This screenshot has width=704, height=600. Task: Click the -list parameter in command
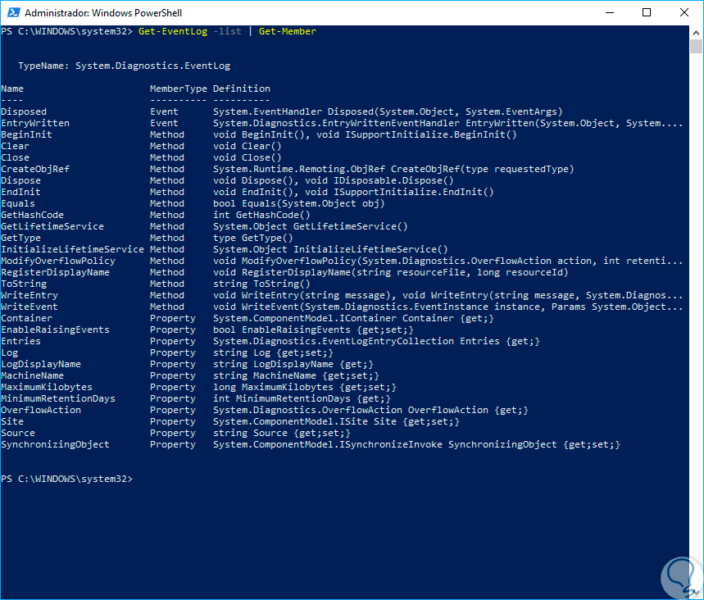click(x=227, y=31)
